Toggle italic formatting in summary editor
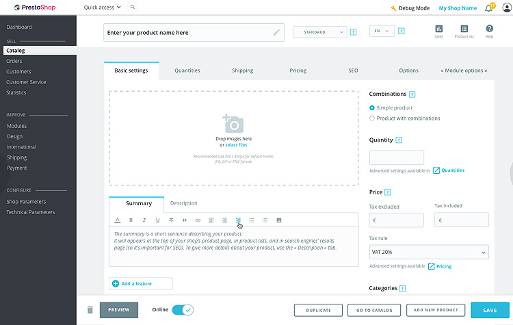The height and width of the screenshot is (325, 513). tap(144, 220)
